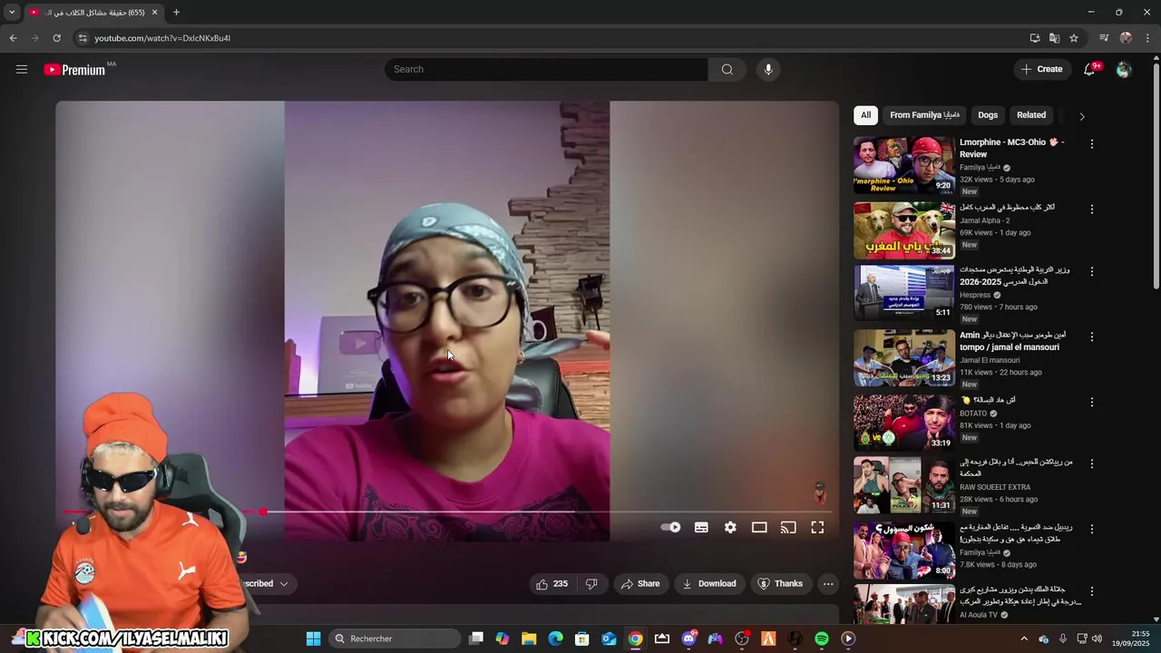Screen dimensions: 1161x653
Task: Switch to theater mode
Action: coord(759,527)
